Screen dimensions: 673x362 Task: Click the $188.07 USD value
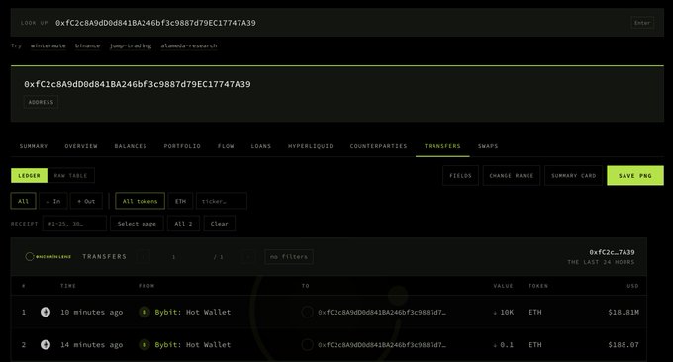[624, 345]
